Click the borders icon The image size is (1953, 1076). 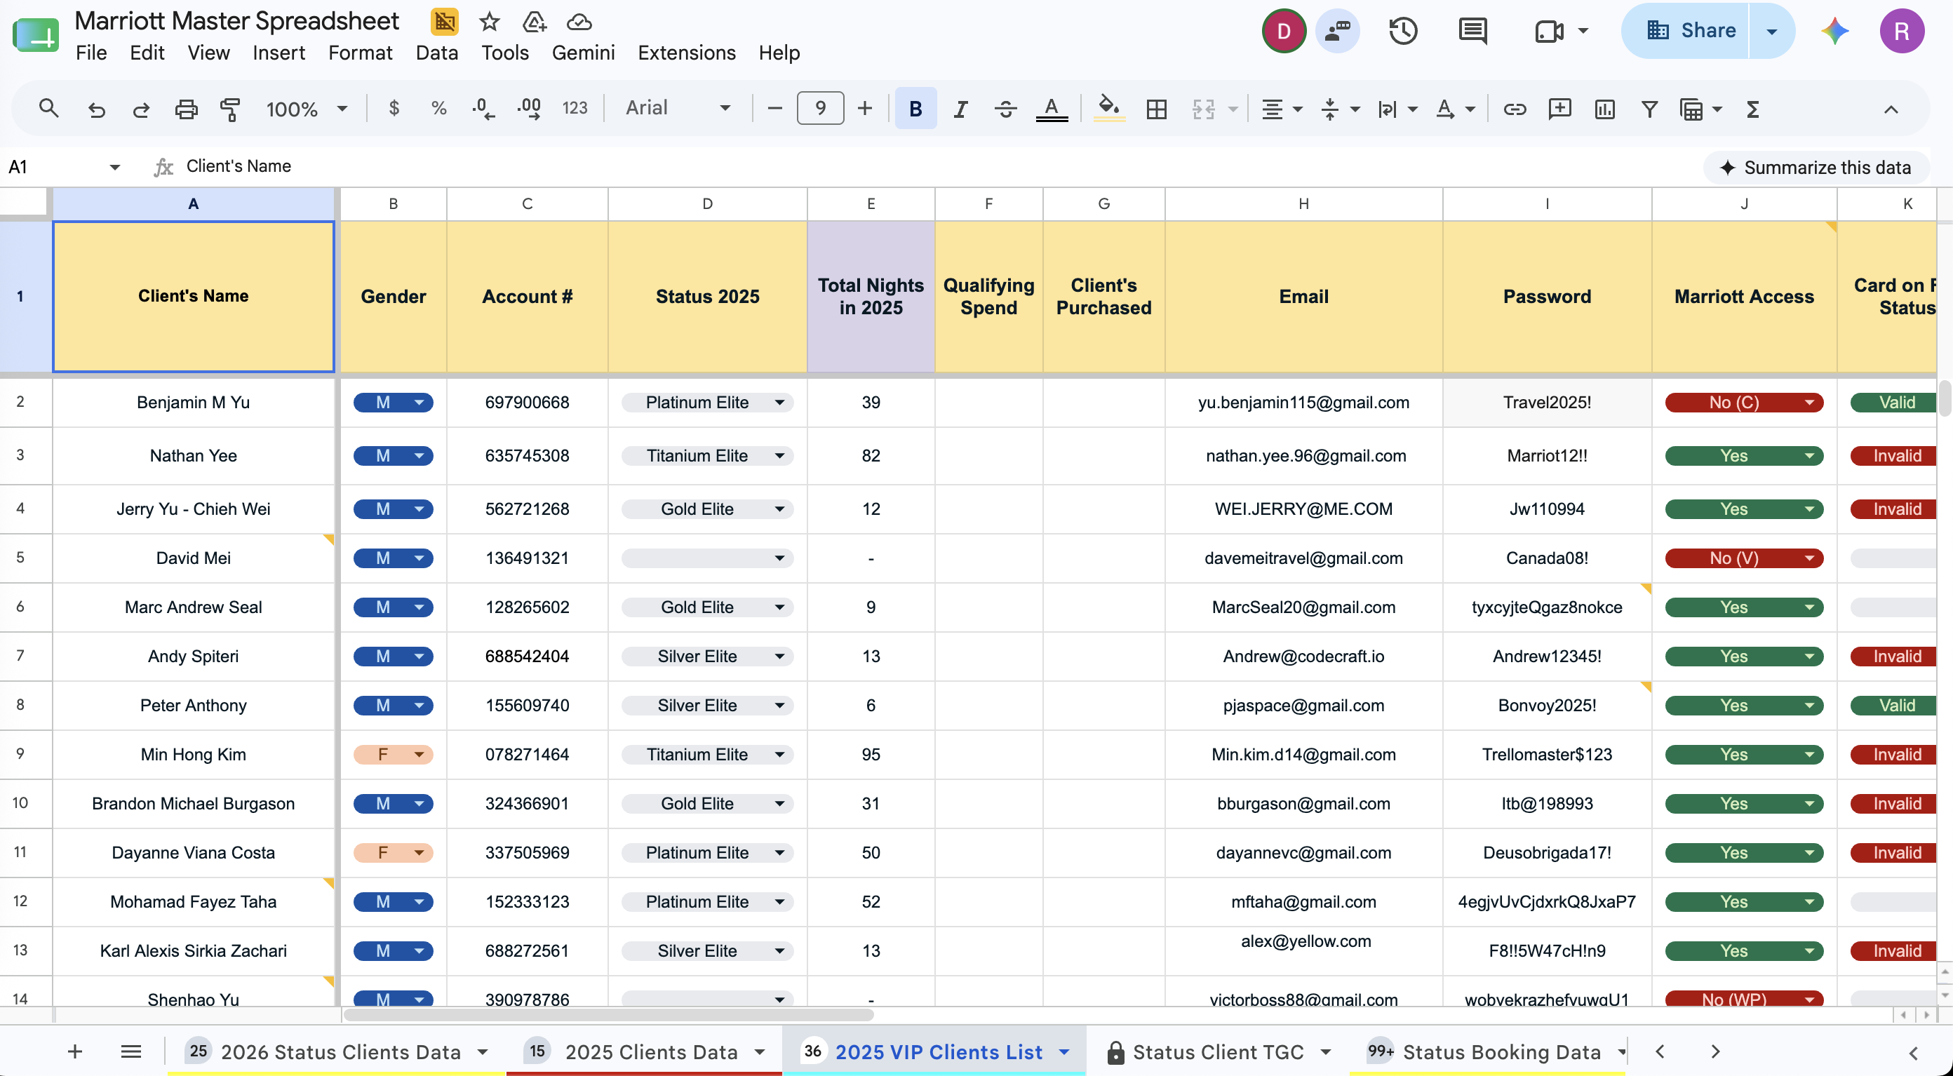click(x=1156, y=109)
